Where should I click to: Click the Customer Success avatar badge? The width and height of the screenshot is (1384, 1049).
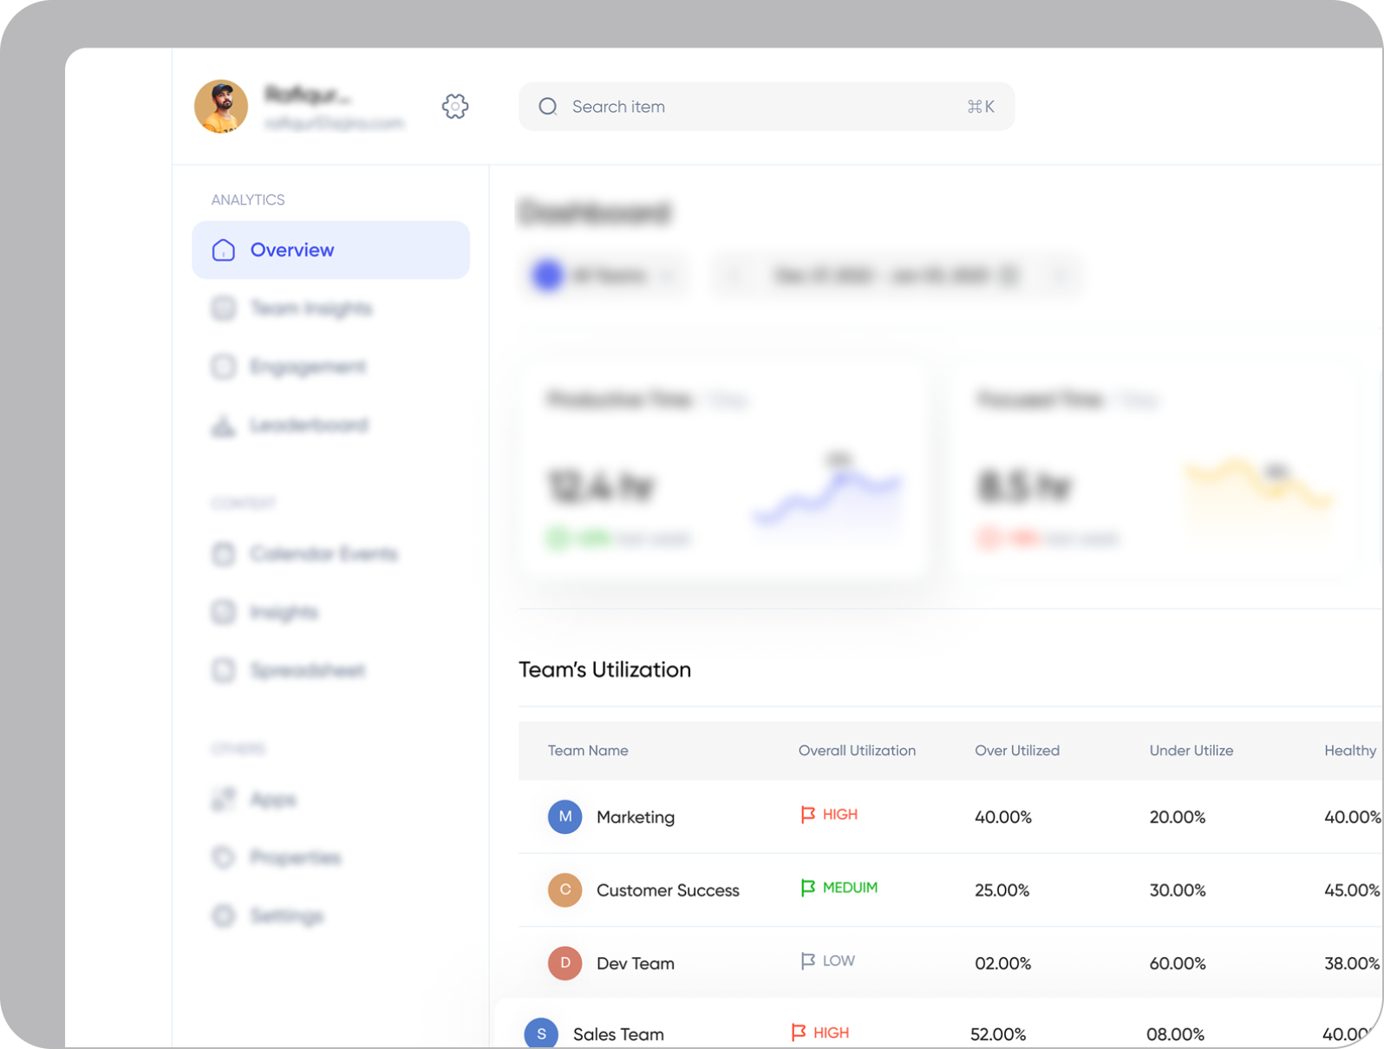coord(565,890)
